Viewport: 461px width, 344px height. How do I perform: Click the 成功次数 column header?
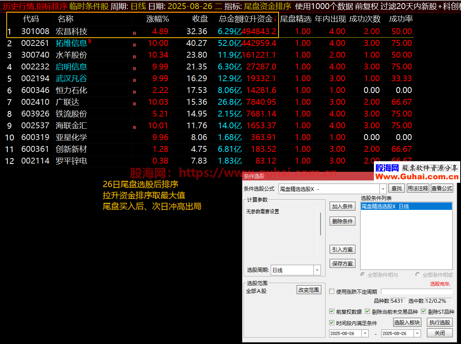365,19
